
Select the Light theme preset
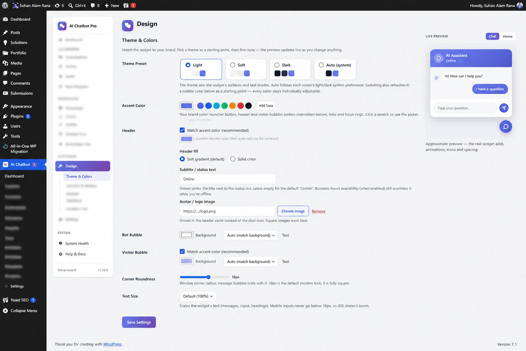[201, 69]
